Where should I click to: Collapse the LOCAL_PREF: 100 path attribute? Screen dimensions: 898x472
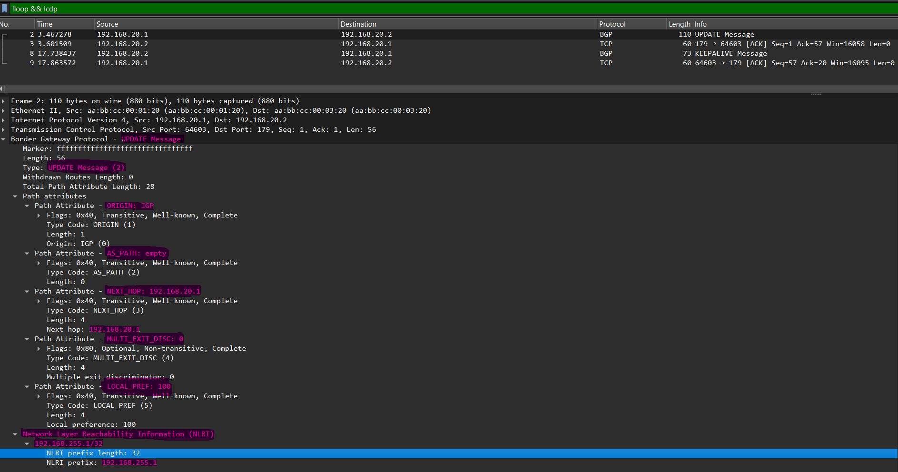click(x=27, y=386)
